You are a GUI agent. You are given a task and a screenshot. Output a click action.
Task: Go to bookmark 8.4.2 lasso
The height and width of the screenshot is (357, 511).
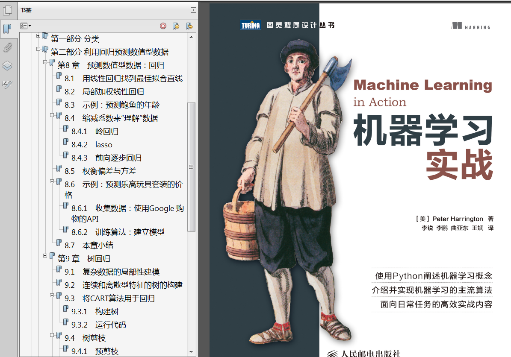pyautogui.click(x=92, y=145)
